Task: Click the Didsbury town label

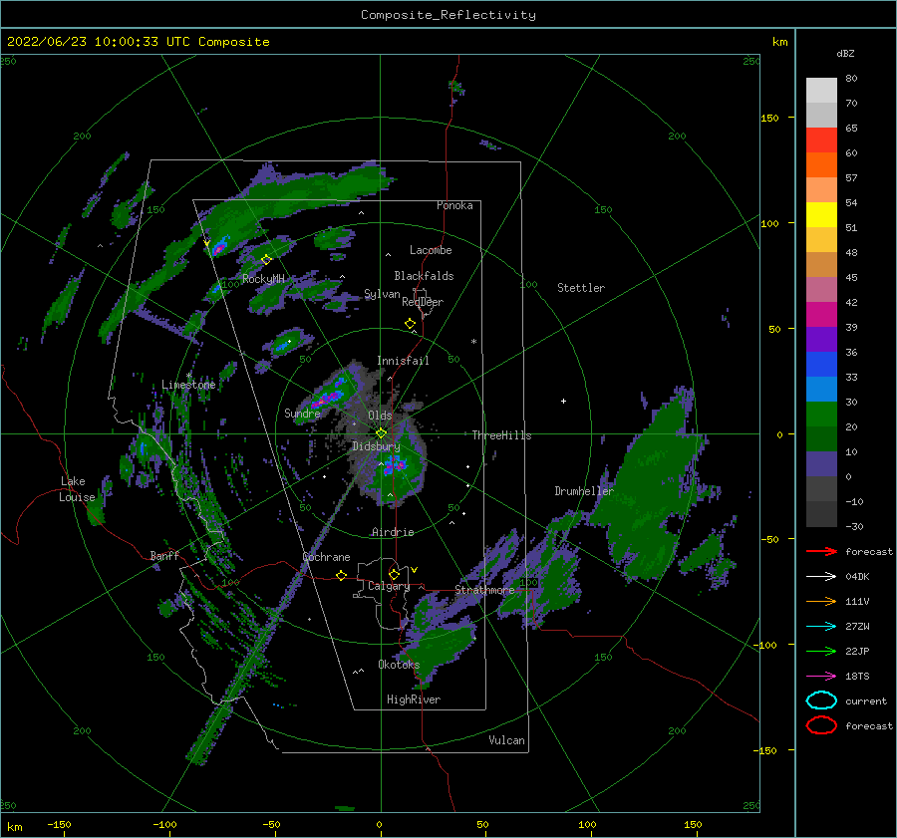Action: pos(376,446)
